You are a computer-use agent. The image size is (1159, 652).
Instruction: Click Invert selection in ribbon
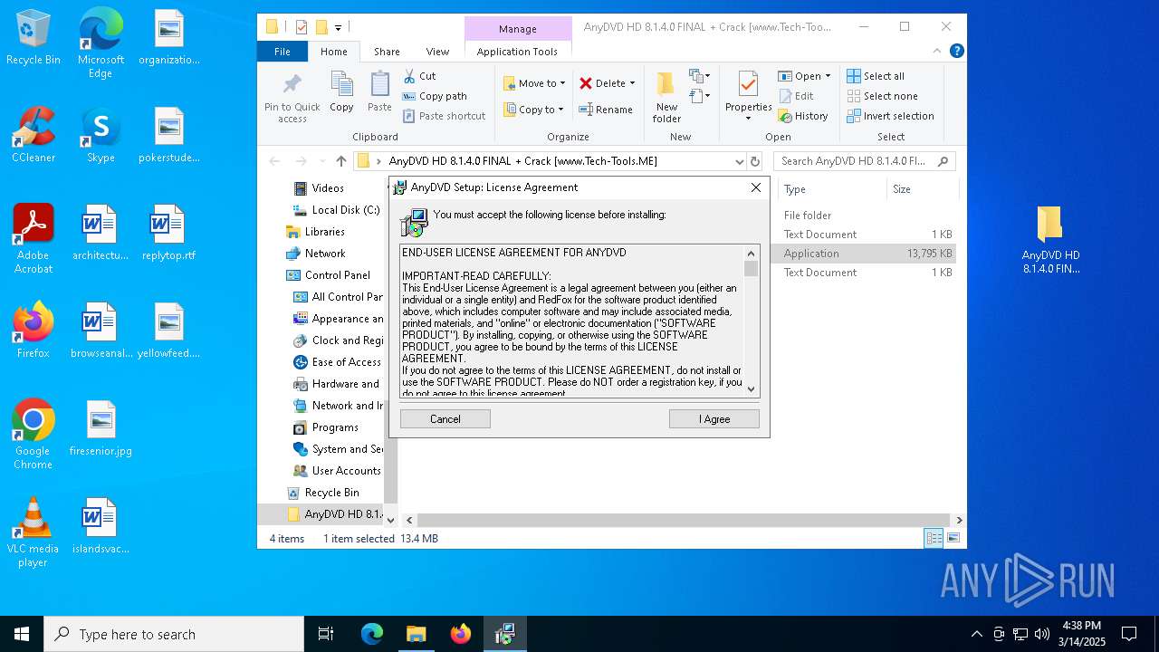(890, 116)
